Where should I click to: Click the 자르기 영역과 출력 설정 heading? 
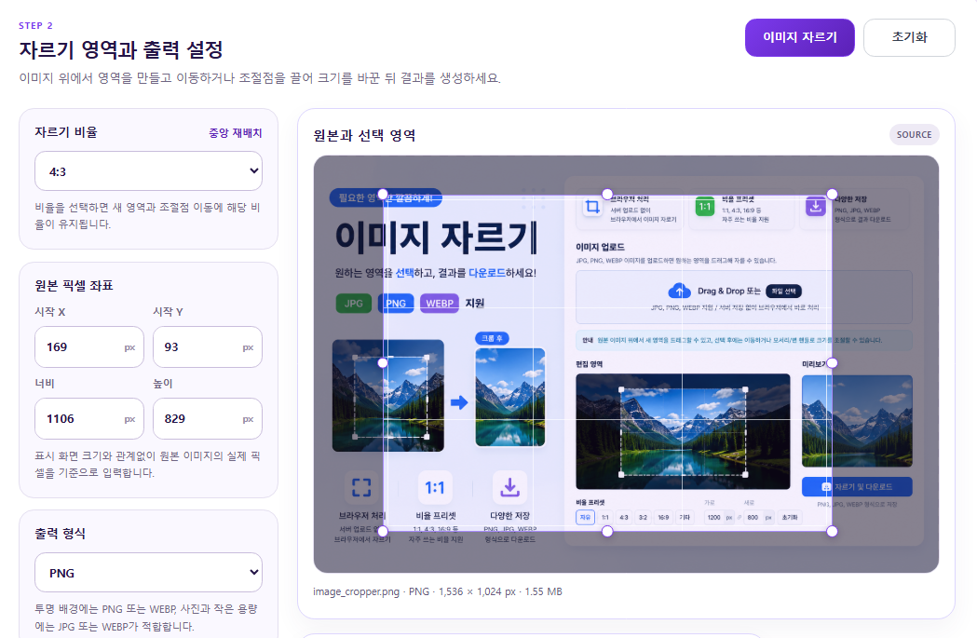tap(121, 50)
